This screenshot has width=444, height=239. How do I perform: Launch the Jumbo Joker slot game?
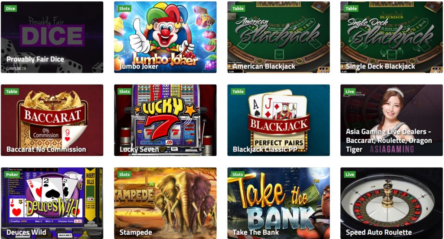coord(165,37)
